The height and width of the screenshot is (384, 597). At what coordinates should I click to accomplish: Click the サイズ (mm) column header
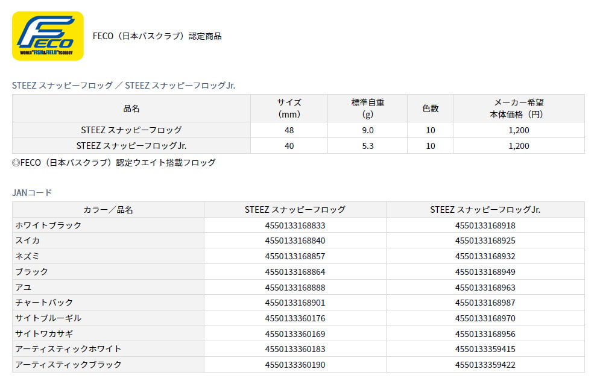coord(289,109)
